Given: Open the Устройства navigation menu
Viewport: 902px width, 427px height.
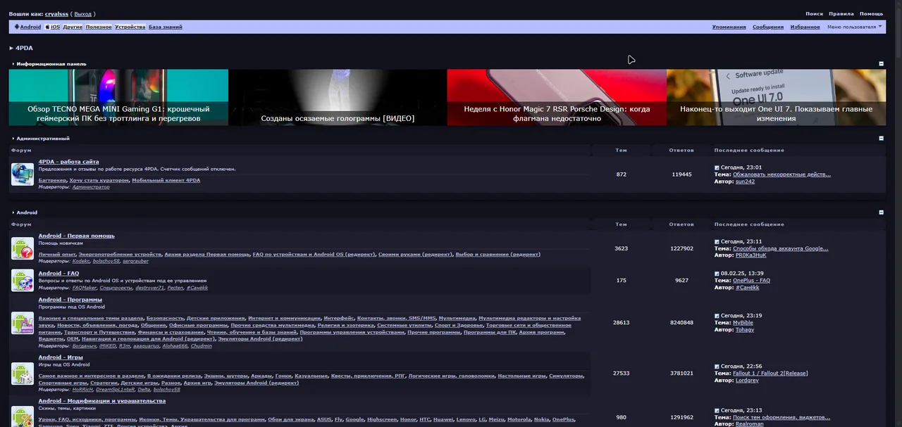Looking at the screenshot, I should (x=130, y=27).
